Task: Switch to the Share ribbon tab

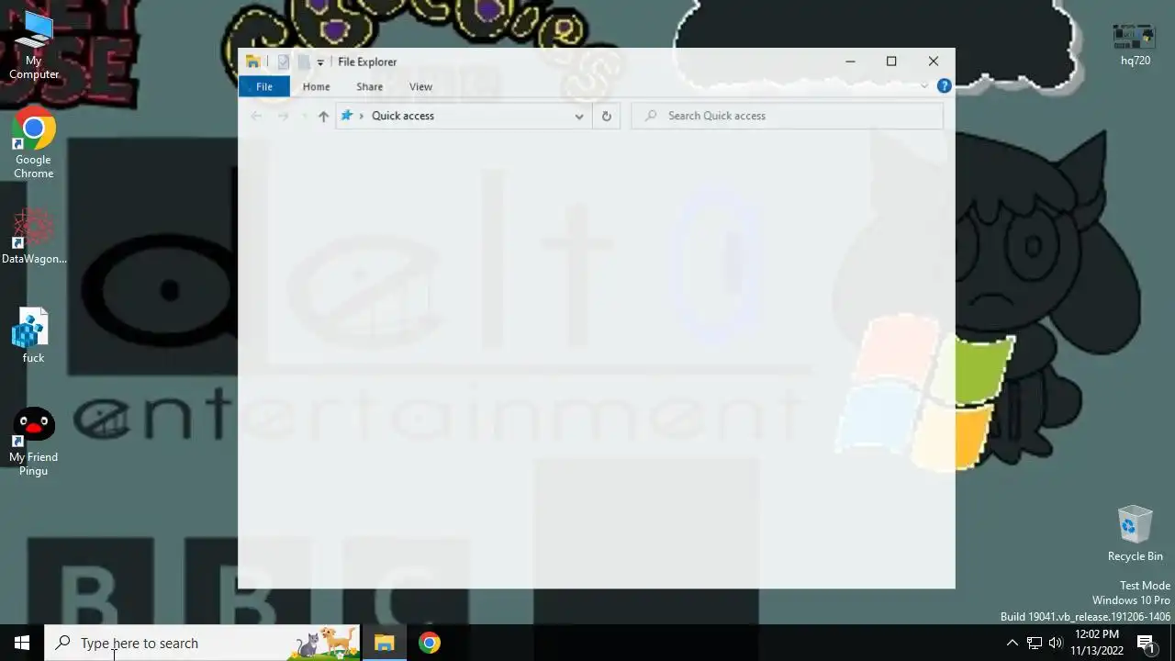Action: 370,86
